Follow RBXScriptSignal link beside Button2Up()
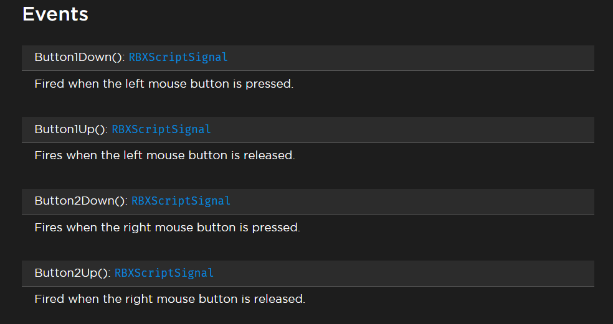 coord(164,273)
